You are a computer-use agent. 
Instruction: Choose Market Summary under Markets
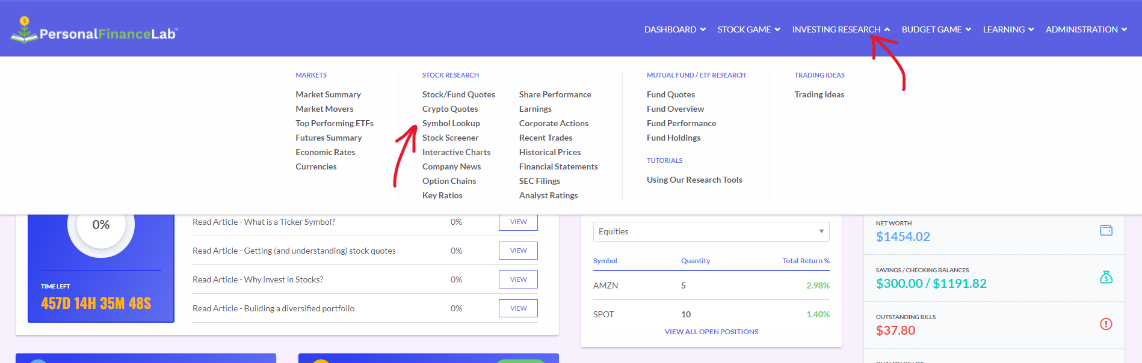pos(328,94)
